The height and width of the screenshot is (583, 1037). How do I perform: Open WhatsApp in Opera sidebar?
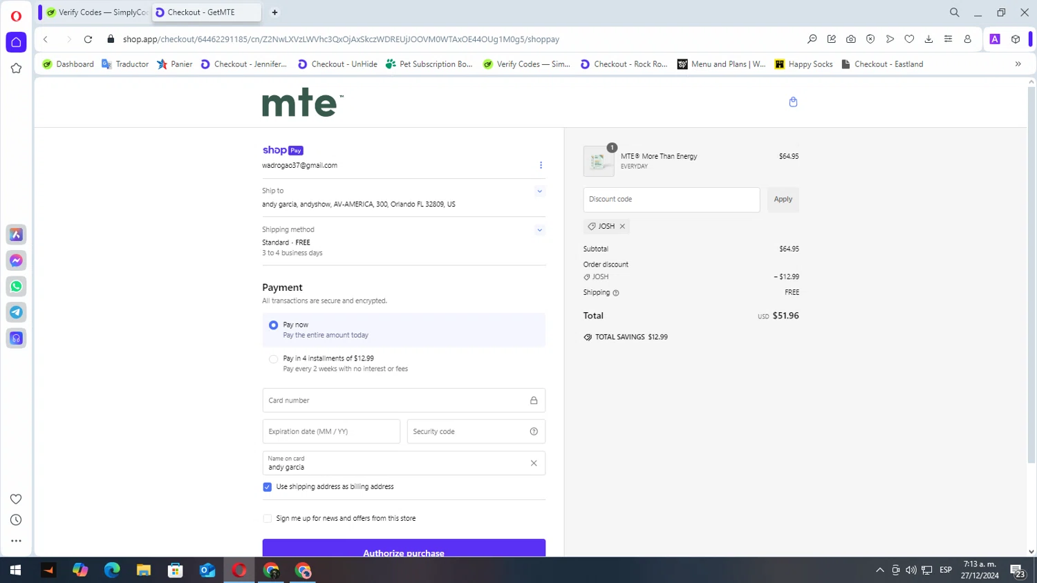(16, 287)
